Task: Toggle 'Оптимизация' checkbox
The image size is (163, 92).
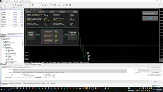Action: 148,75
